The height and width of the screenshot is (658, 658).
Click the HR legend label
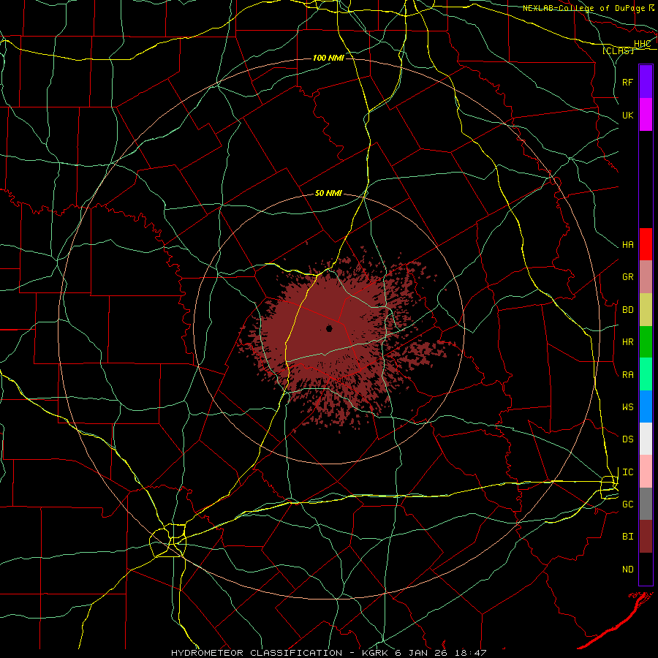coord(627,342)
